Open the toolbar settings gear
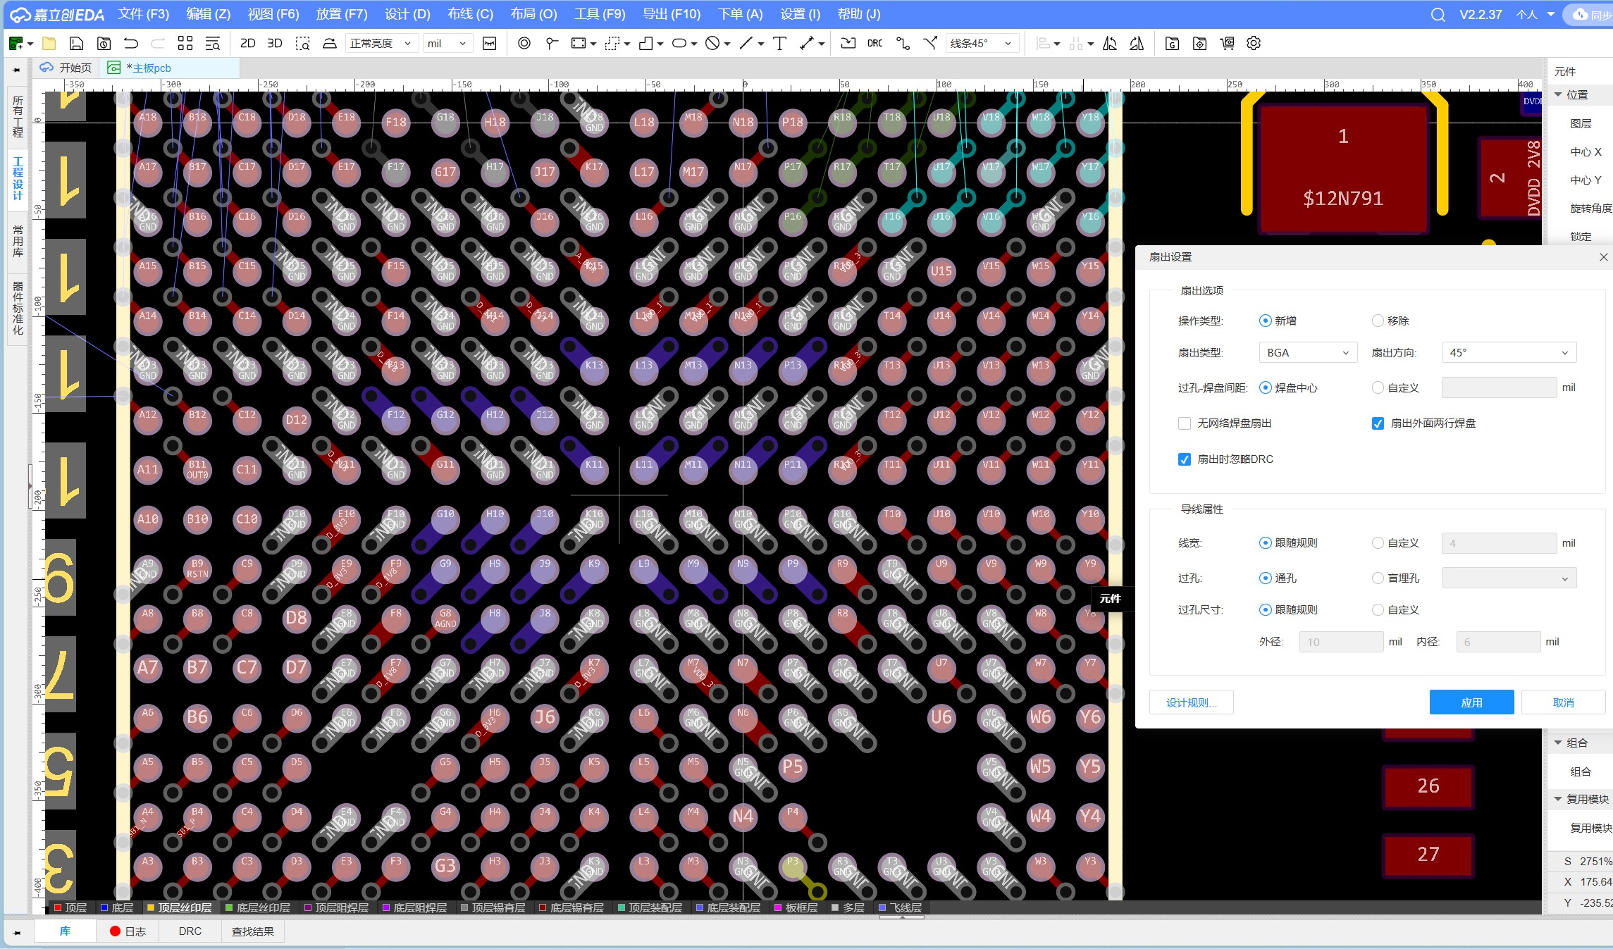Viewport: 1613px width, 949px height. click(x=1253, y=44)
